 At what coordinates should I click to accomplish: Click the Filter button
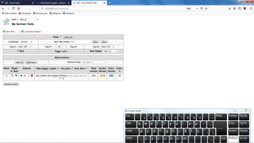click(96, 42)
